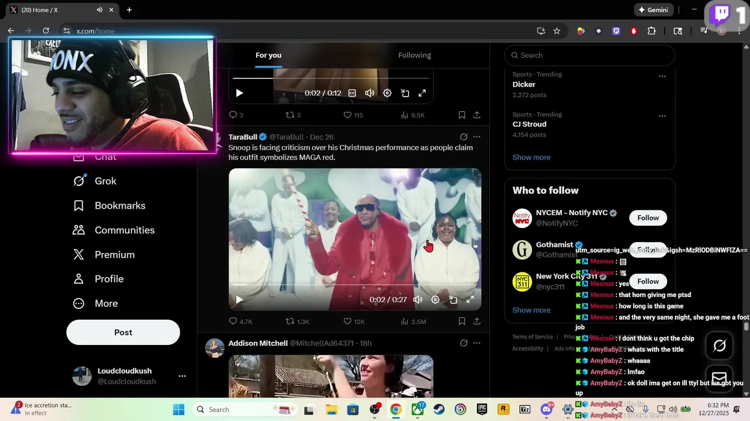Share the top post with 115 likes
Viewport: 750px width, 421px height.
(x=477, y=115)
